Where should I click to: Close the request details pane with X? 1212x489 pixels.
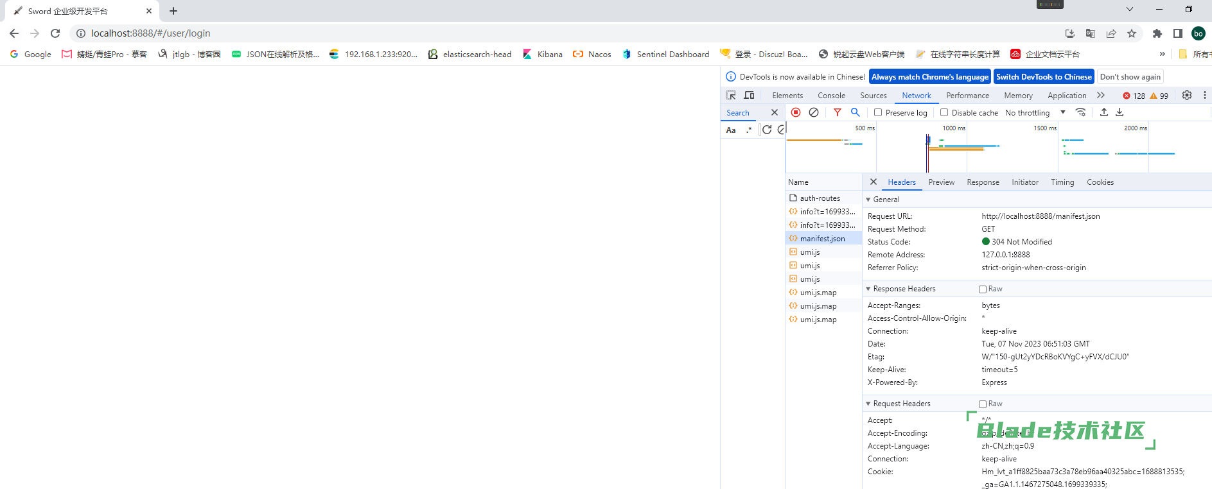coord(874,182)
